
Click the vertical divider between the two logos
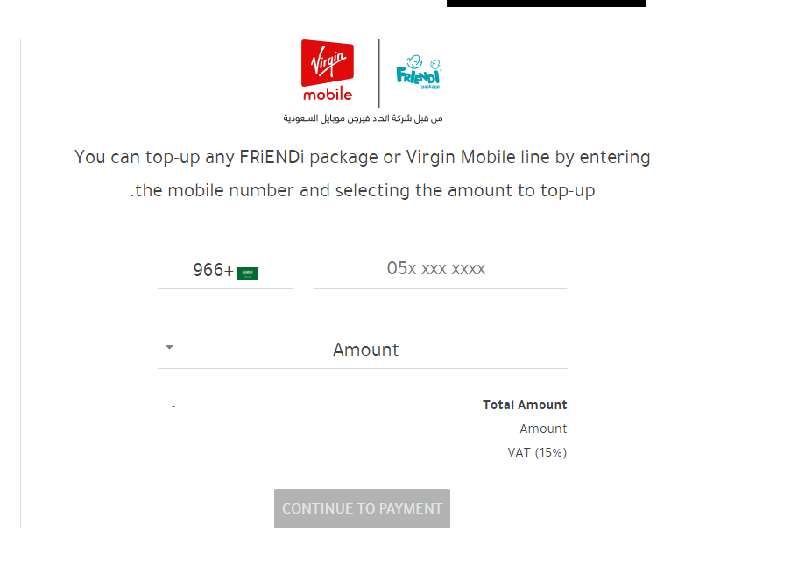[x=378, y=74]
